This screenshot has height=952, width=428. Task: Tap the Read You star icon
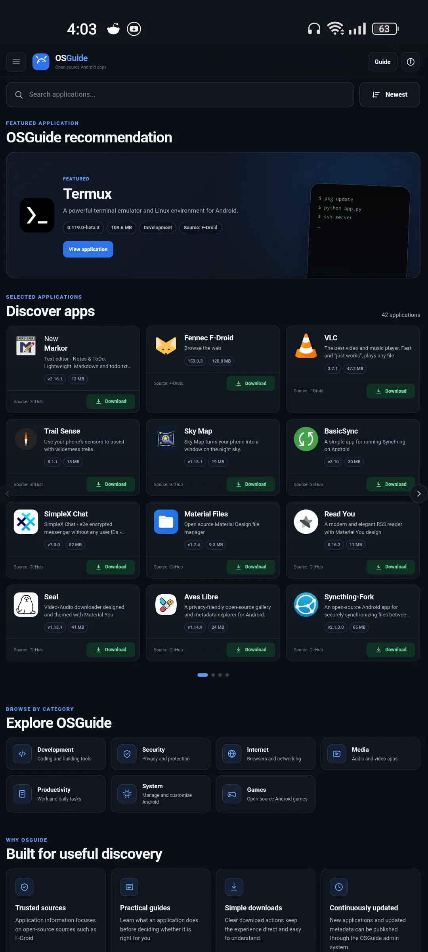(x=306, y=522)
